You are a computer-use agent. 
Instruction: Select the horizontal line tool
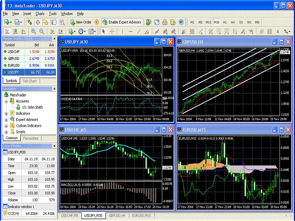131,31
